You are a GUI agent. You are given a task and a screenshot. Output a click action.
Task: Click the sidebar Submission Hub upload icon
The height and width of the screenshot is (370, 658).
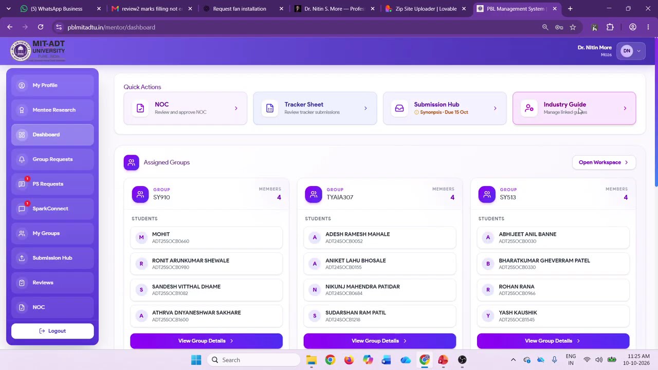[x=22, y=258]
